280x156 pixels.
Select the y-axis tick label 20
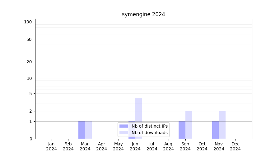pos(29,62)
